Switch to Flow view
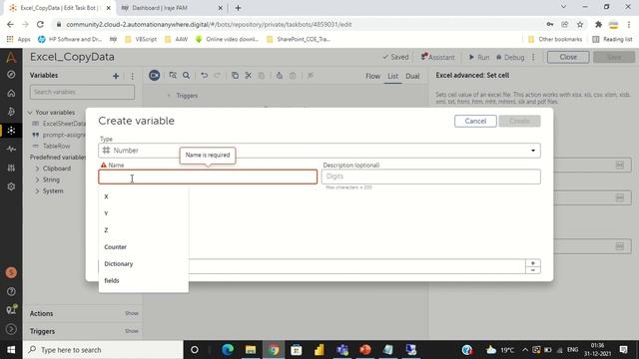The height and width of the screenshot is (359, 639). click(372, 76)
